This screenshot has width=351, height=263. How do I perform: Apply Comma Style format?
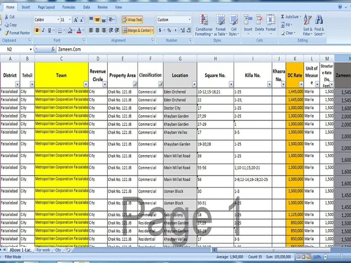pos(175,30)
